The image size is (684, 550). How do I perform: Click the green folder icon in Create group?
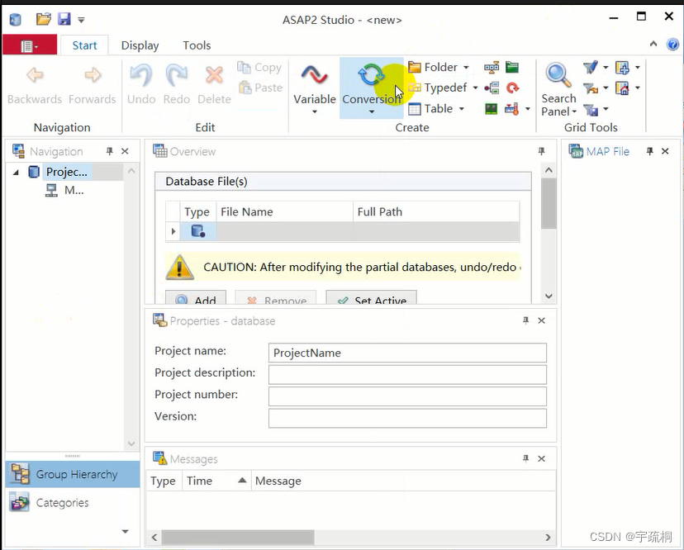click(x=512, y=67)
